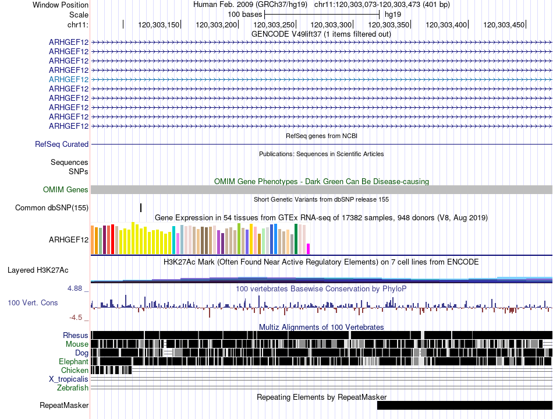The height and width of the screenshot is (419, 553).
Task: Click the first orange bar in GTEx chart
Action: pyautogui.click(x=93, y=240)
